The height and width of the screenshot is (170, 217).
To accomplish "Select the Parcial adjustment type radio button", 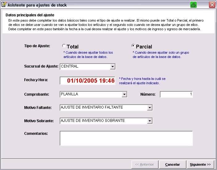I will (133, 46).
